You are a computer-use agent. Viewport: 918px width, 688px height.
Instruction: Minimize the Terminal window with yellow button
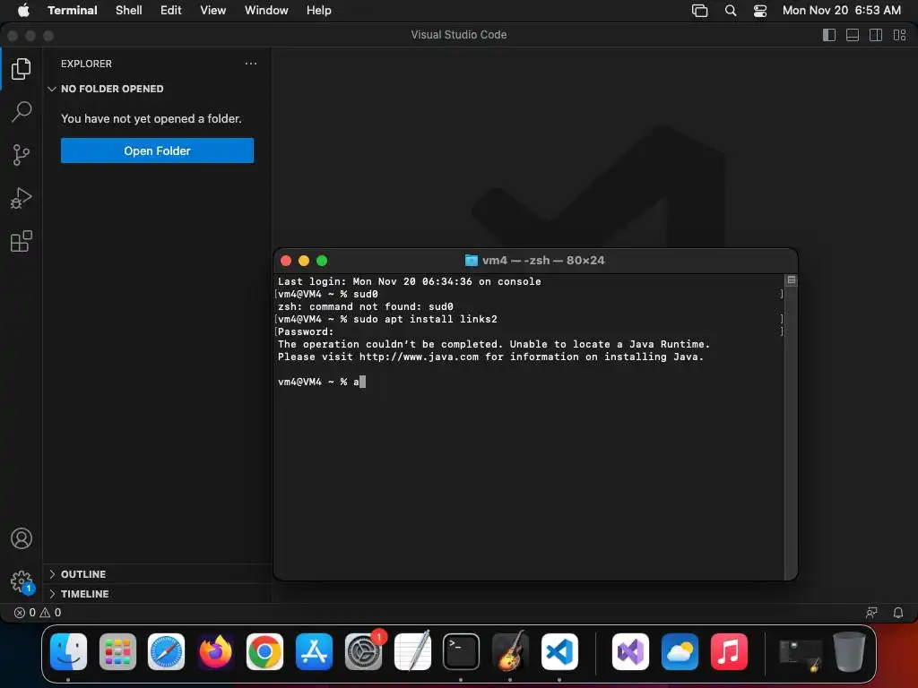(x=304, y=261)
